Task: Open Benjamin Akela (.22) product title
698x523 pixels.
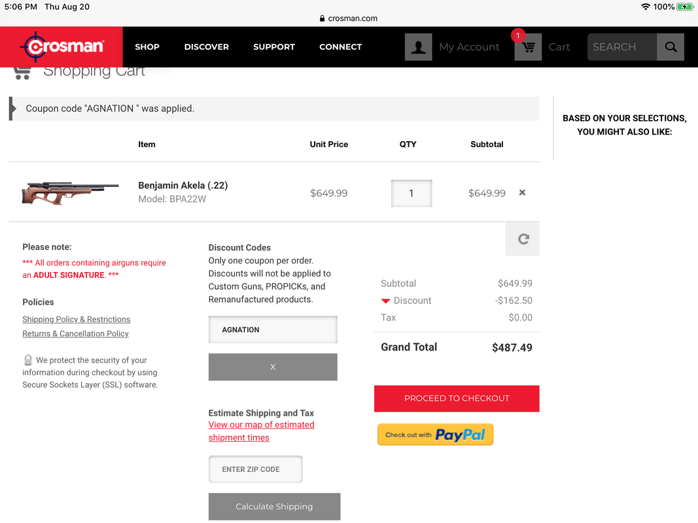Action: [183, 185]
